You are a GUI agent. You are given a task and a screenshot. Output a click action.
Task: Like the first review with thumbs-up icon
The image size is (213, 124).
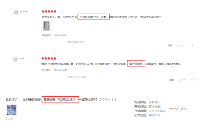pyautogui.click(x=179, y=45)
